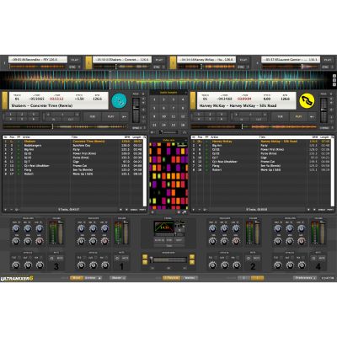Viewport: 337px width, 337px height.
Task: Click the Mid EQ knob of mixer channel 1
Action: (93, 229)
